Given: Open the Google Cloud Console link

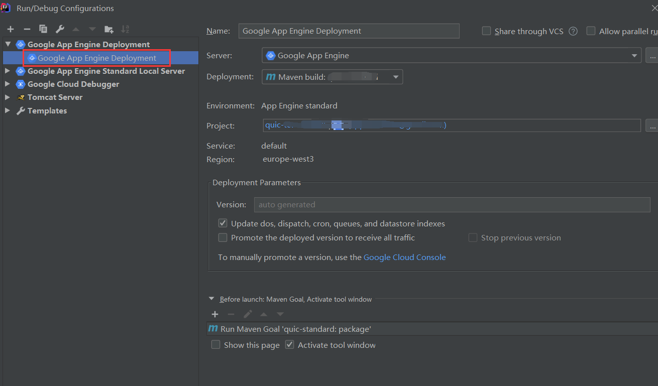Looking at the screenshot, I should coord(404,257).
